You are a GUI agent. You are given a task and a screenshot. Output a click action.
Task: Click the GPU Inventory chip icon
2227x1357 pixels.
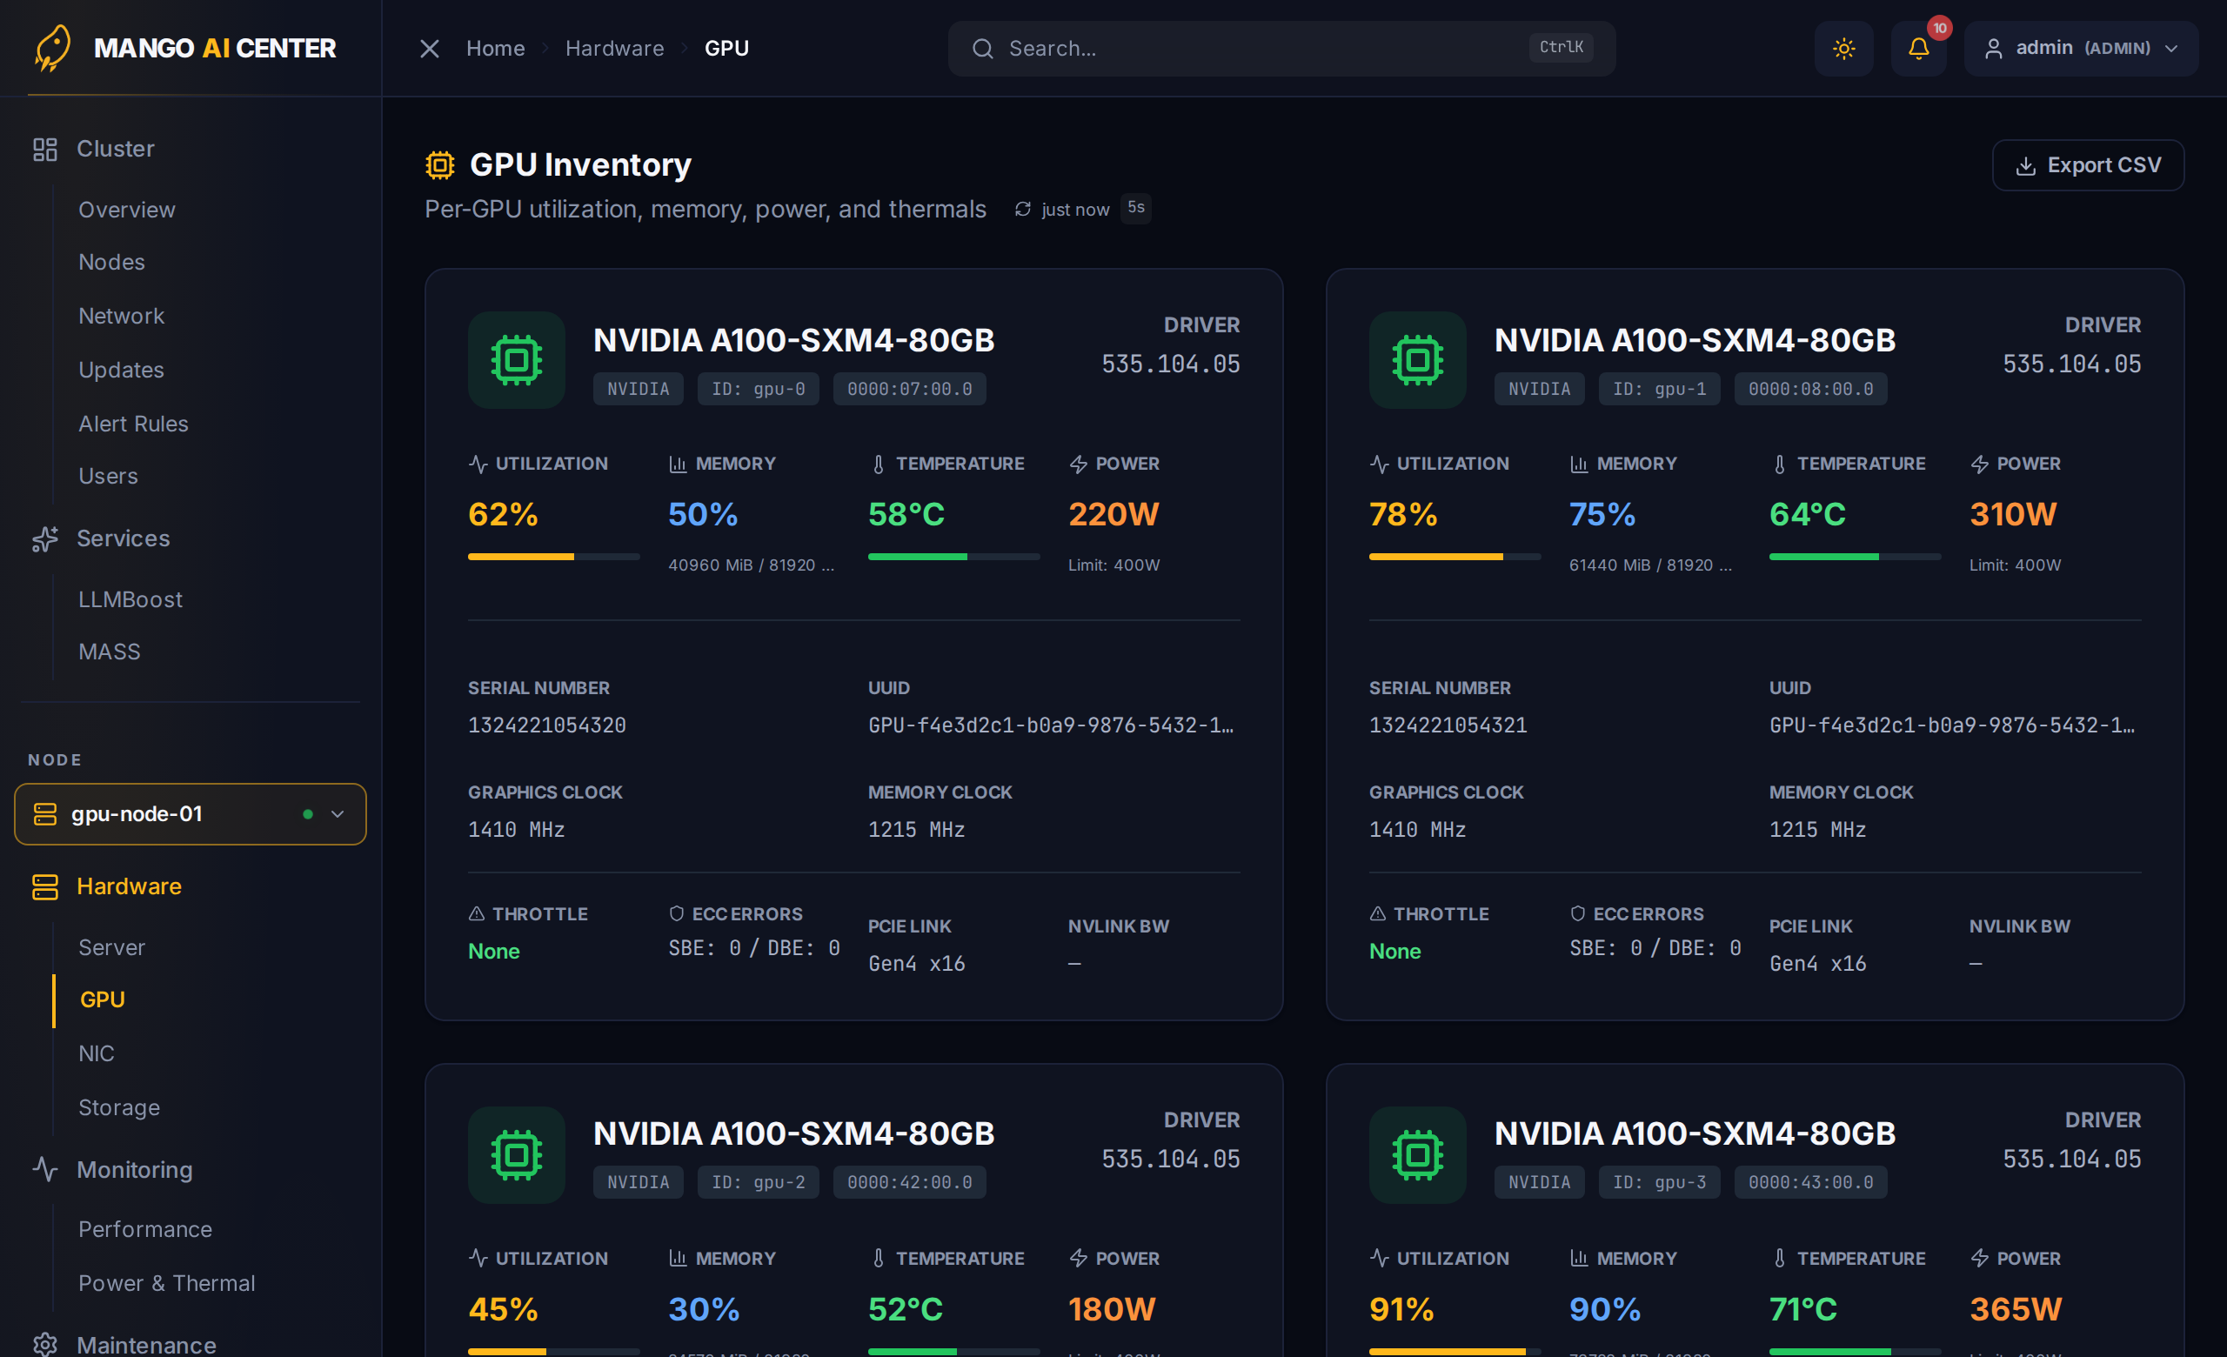click(440, 165)
